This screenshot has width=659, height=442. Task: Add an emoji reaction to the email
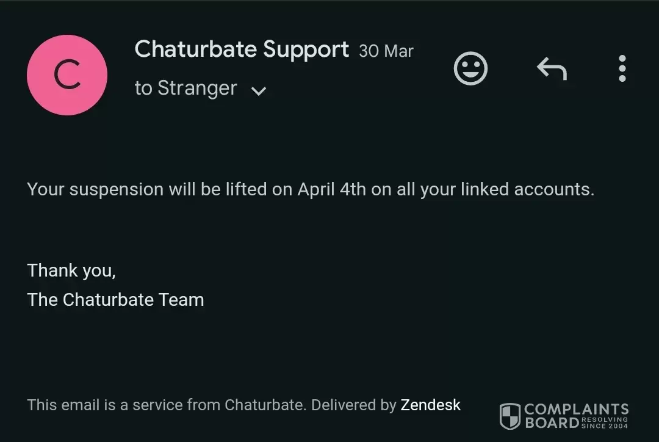coord(470,68)
